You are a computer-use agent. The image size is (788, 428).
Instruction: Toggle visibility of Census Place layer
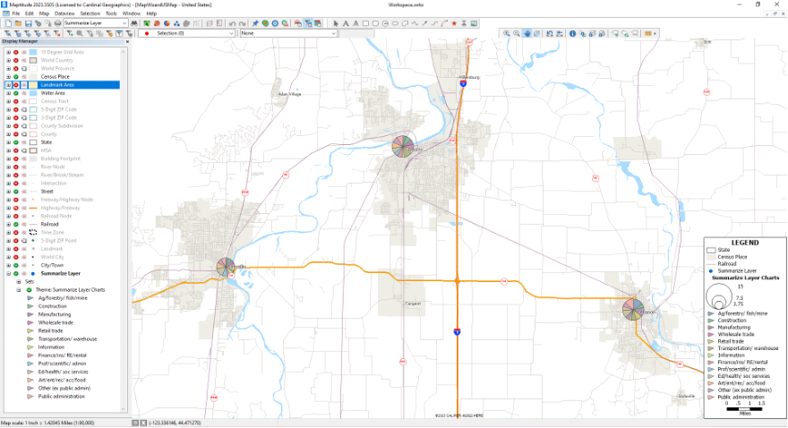coord(16,76)
